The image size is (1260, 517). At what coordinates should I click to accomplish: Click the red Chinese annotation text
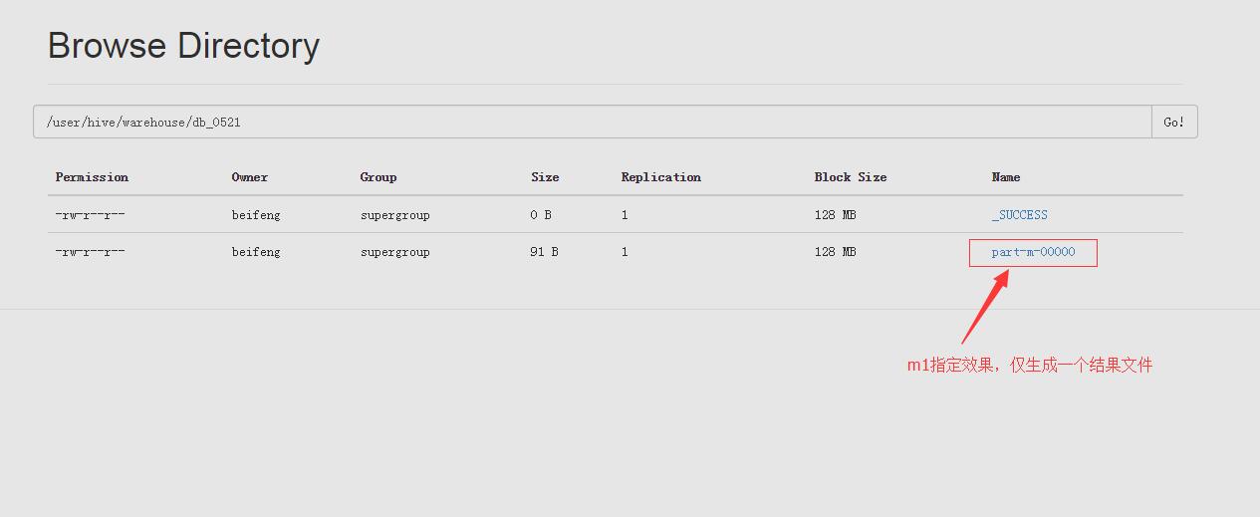tap(1029, 366)
